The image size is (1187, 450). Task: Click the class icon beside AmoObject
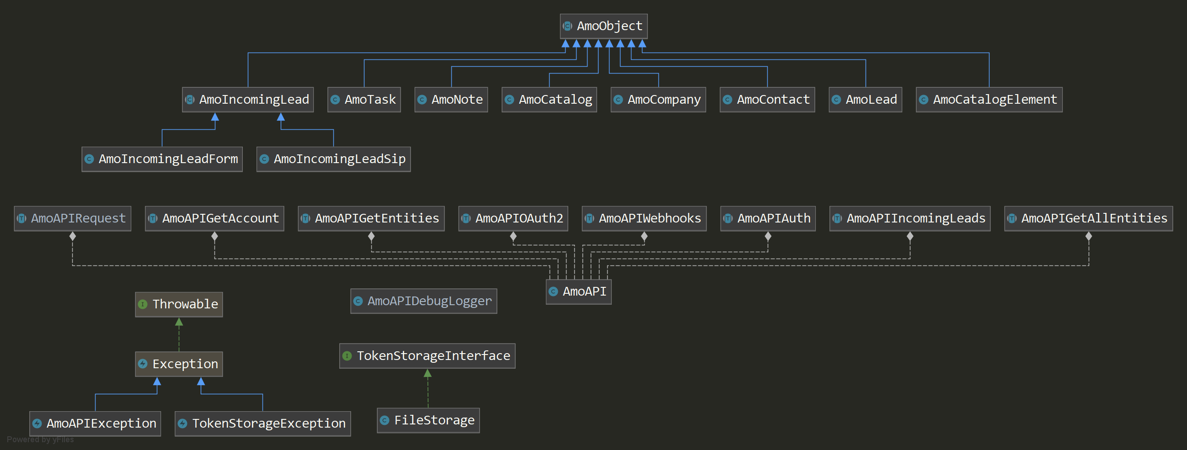click(568, 26)
